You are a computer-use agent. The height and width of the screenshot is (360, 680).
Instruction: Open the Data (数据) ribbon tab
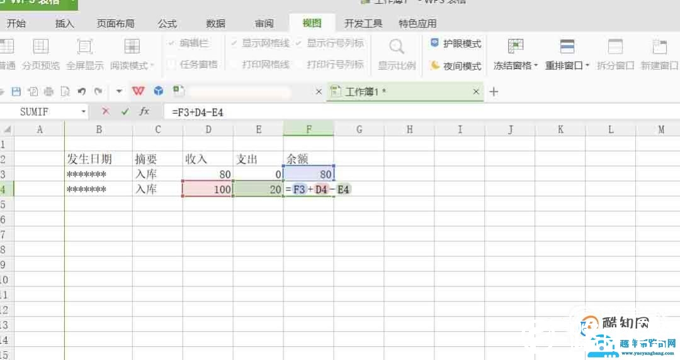click(x=215, y=23)
